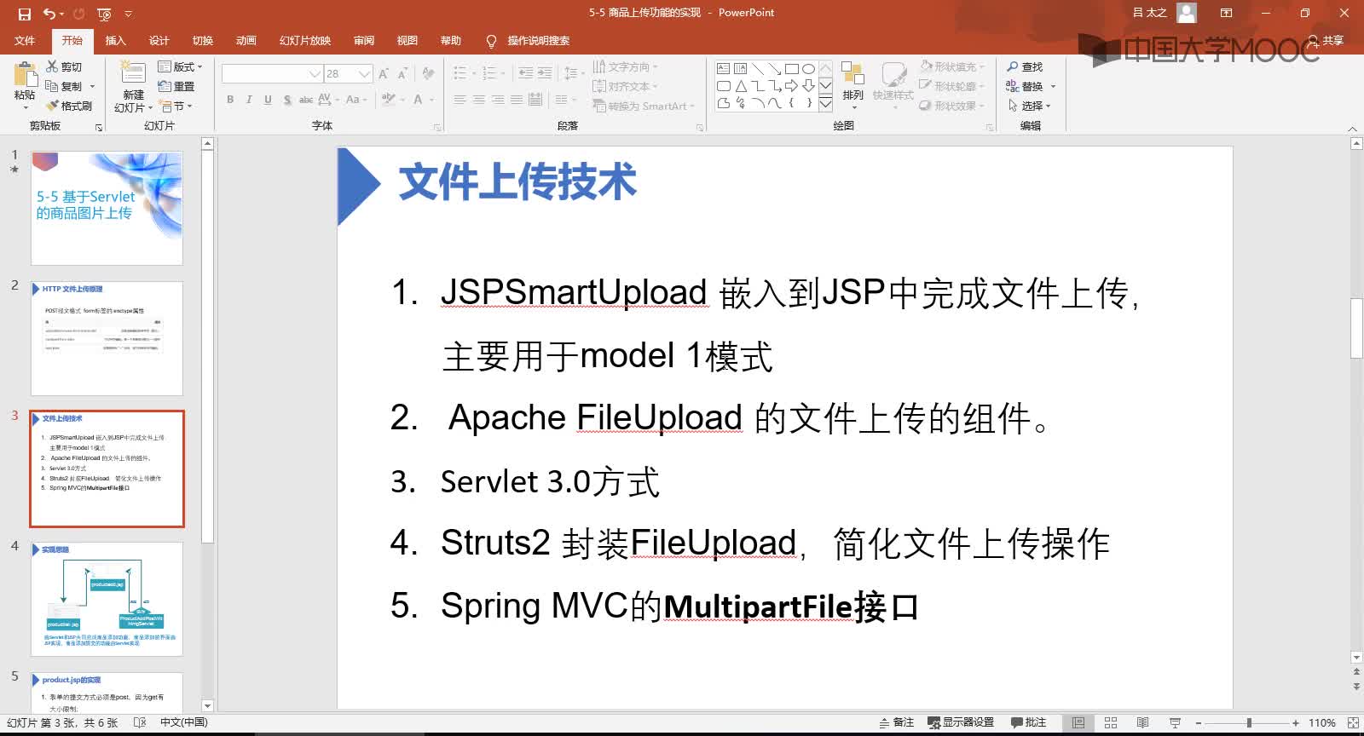Cut selection with 剪切 scissors icon
1364x736 pixels.
tap(64, 66)
